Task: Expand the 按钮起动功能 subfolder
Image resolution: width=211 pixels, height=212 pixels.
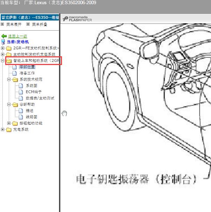Action: point(9,123)
